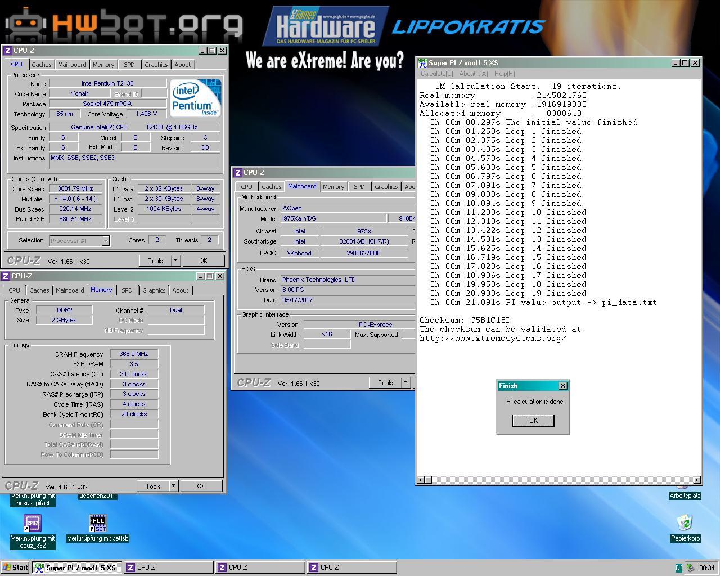Switch to Caches tab in CPU window
720x576 pixels.
tap(41, 65)
